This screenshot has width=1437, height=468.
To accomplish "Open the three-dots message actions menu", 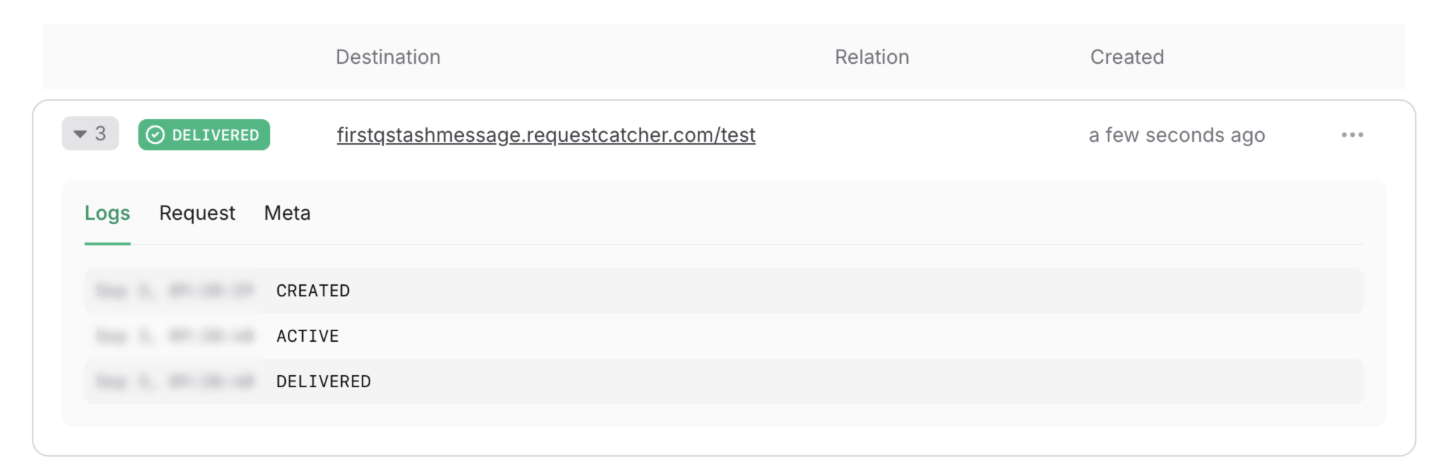I will (1352, 135).
